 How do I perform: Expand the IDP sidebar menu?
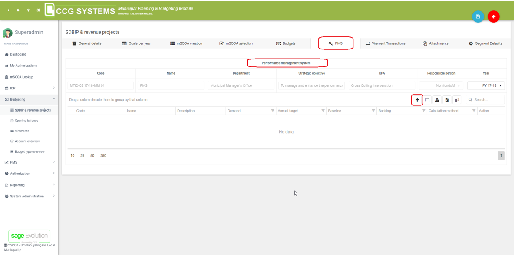pos(29,88)
